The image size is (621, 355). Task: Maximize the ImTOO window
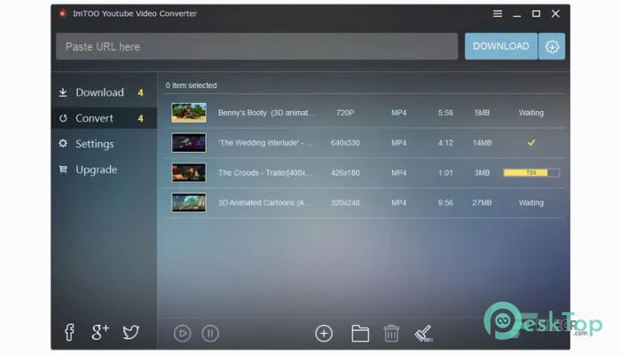(536, 14)
